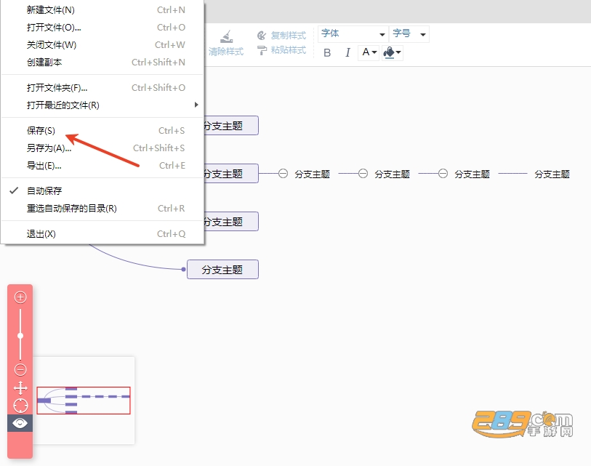The height and width of the screenshot is (466, 591).
Task: Select the rightmost 分支主题 text node
Action: point(552,174)
